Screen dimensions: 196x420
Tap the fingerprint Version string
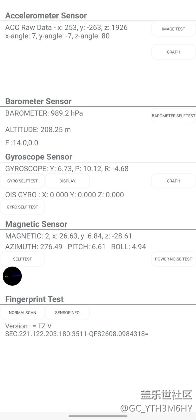(x=77, y=330)
